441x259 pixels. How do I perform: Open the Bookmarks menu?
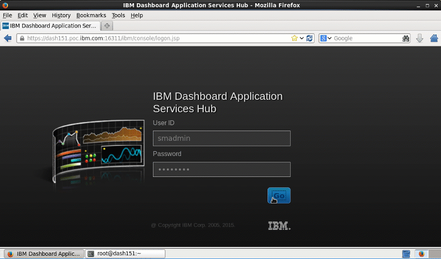91,15
